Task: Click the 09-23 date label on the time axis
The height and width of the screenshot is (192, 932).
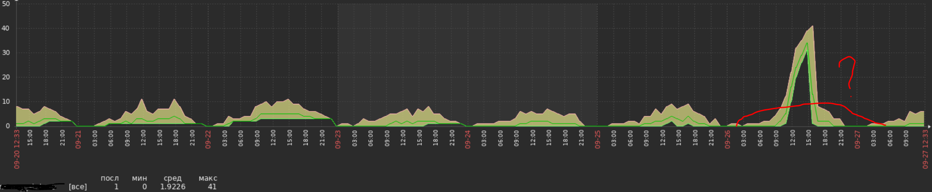Action: click(x=338, y=139)
